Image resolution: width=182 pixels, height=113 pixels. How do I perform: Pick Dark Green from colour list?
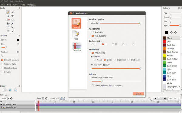(x=171, y=66)
